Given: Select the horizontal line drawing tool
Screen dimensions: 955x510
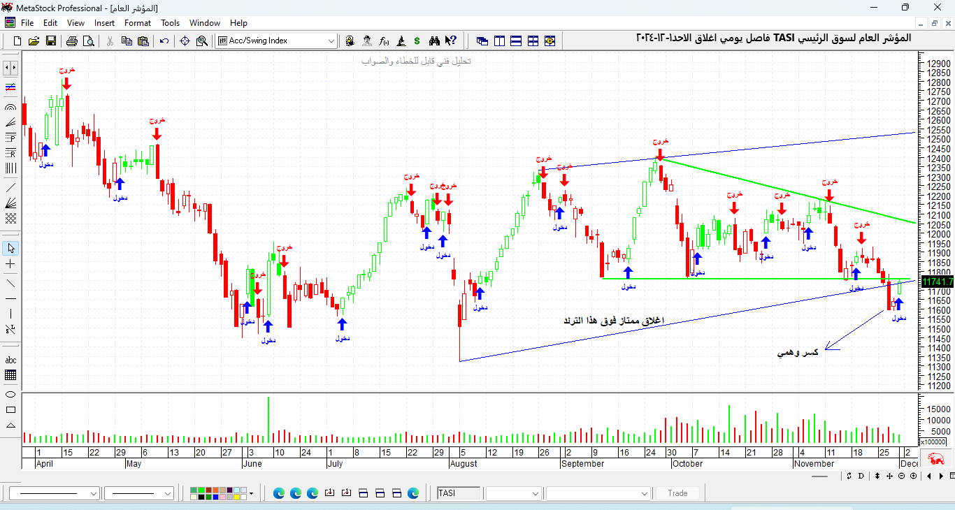Looking at the screenshot, I should coord(10,298).
